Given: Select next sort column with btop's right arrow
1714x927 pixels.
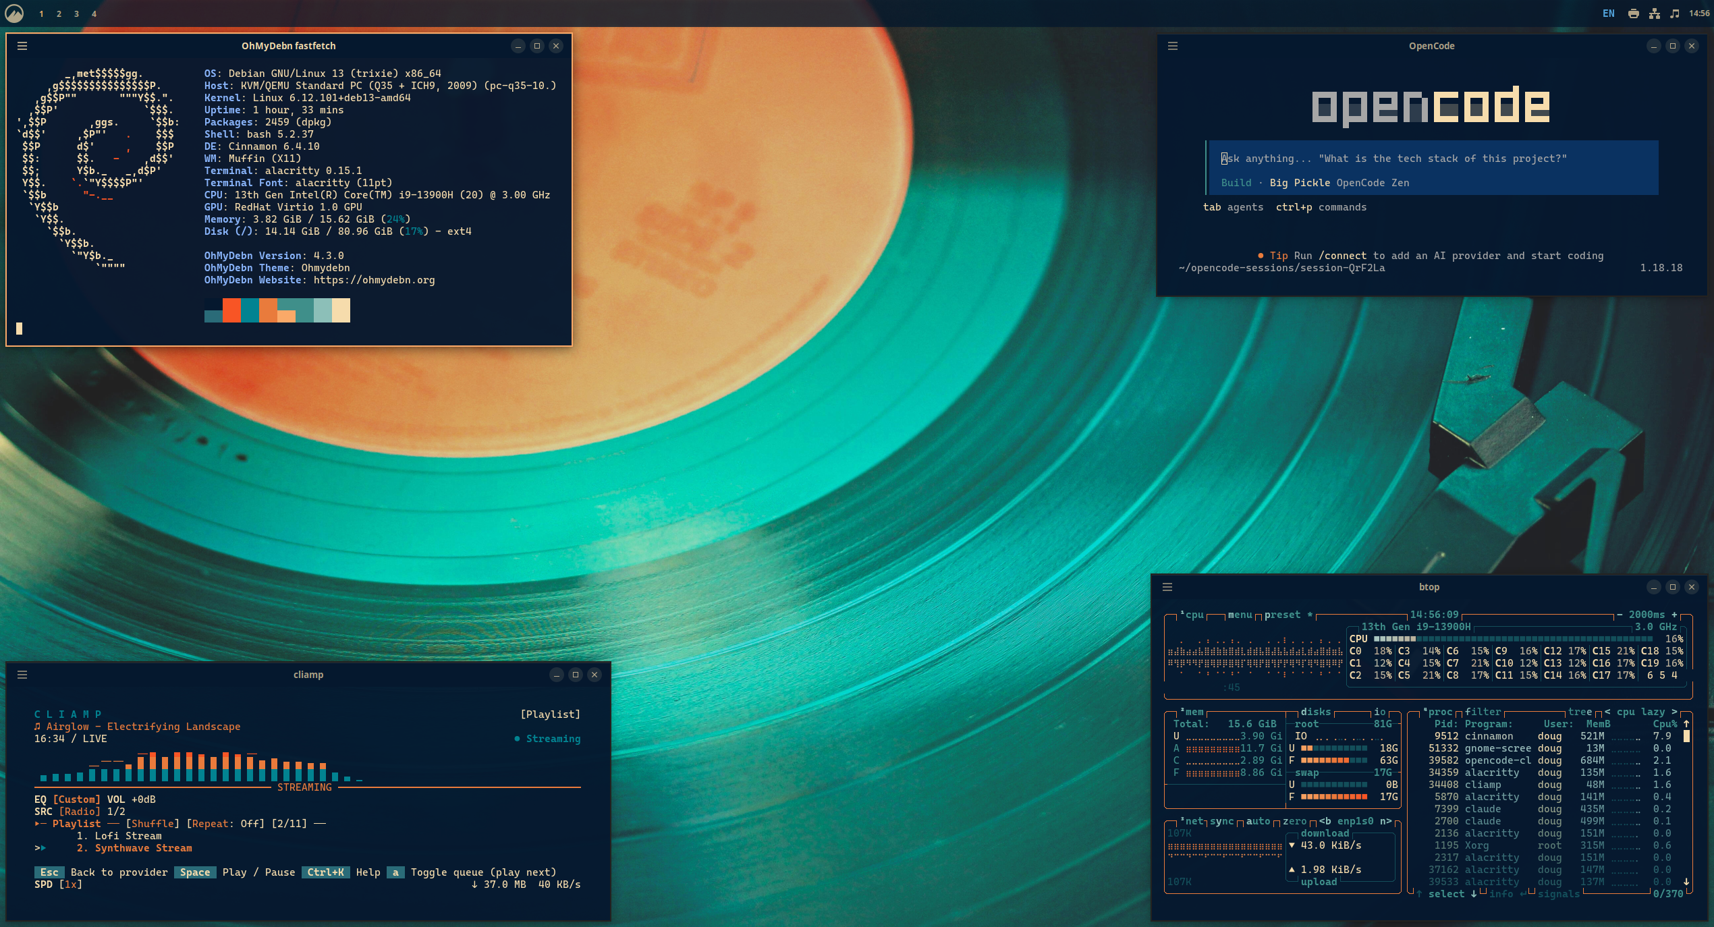Looking at the screenshot, I should pos(1674,712).
